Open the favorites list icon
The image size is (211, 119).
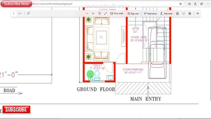(x=189, y=4)
